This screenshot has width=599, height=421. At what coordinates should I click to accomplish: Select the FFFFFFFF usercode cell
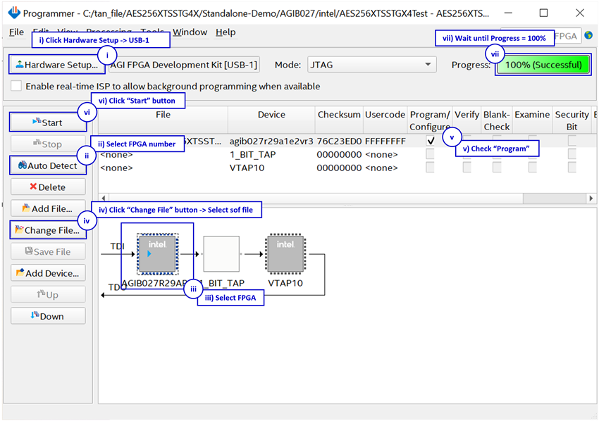[x=385, y=141]
